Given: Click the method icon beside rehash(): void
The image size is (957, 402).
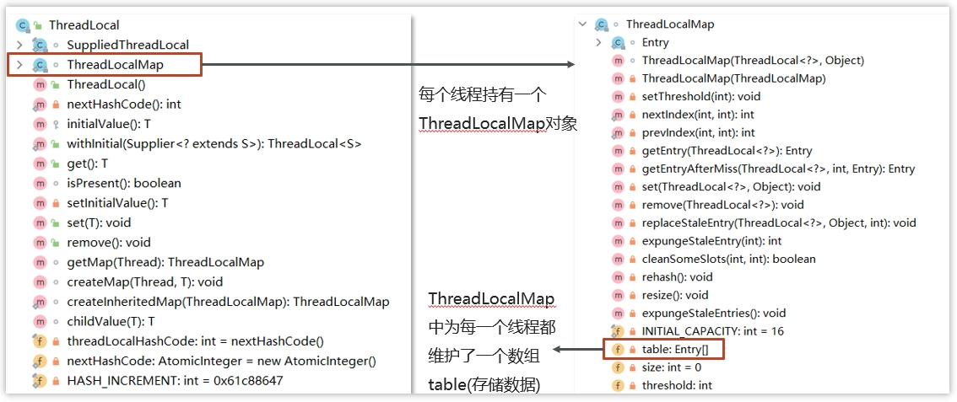Looking at the screenshot, I should click(618, 277).
